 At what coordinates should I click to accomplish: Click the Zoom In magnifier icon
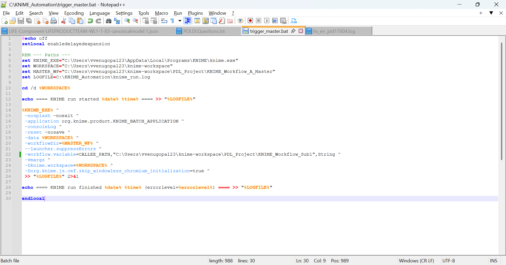click(x=127, y=21)
